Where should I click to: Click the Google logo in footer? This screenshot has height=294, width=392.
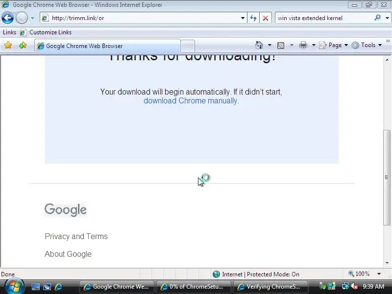click(66, 210)
